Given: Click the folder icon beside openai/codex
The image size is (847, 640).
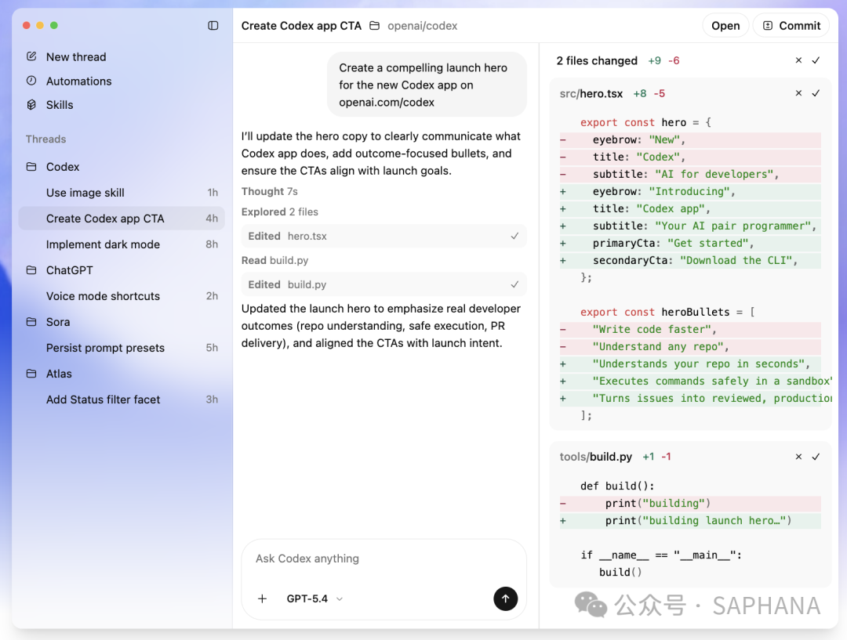Looking at the screenshot, I should (374, 25).
